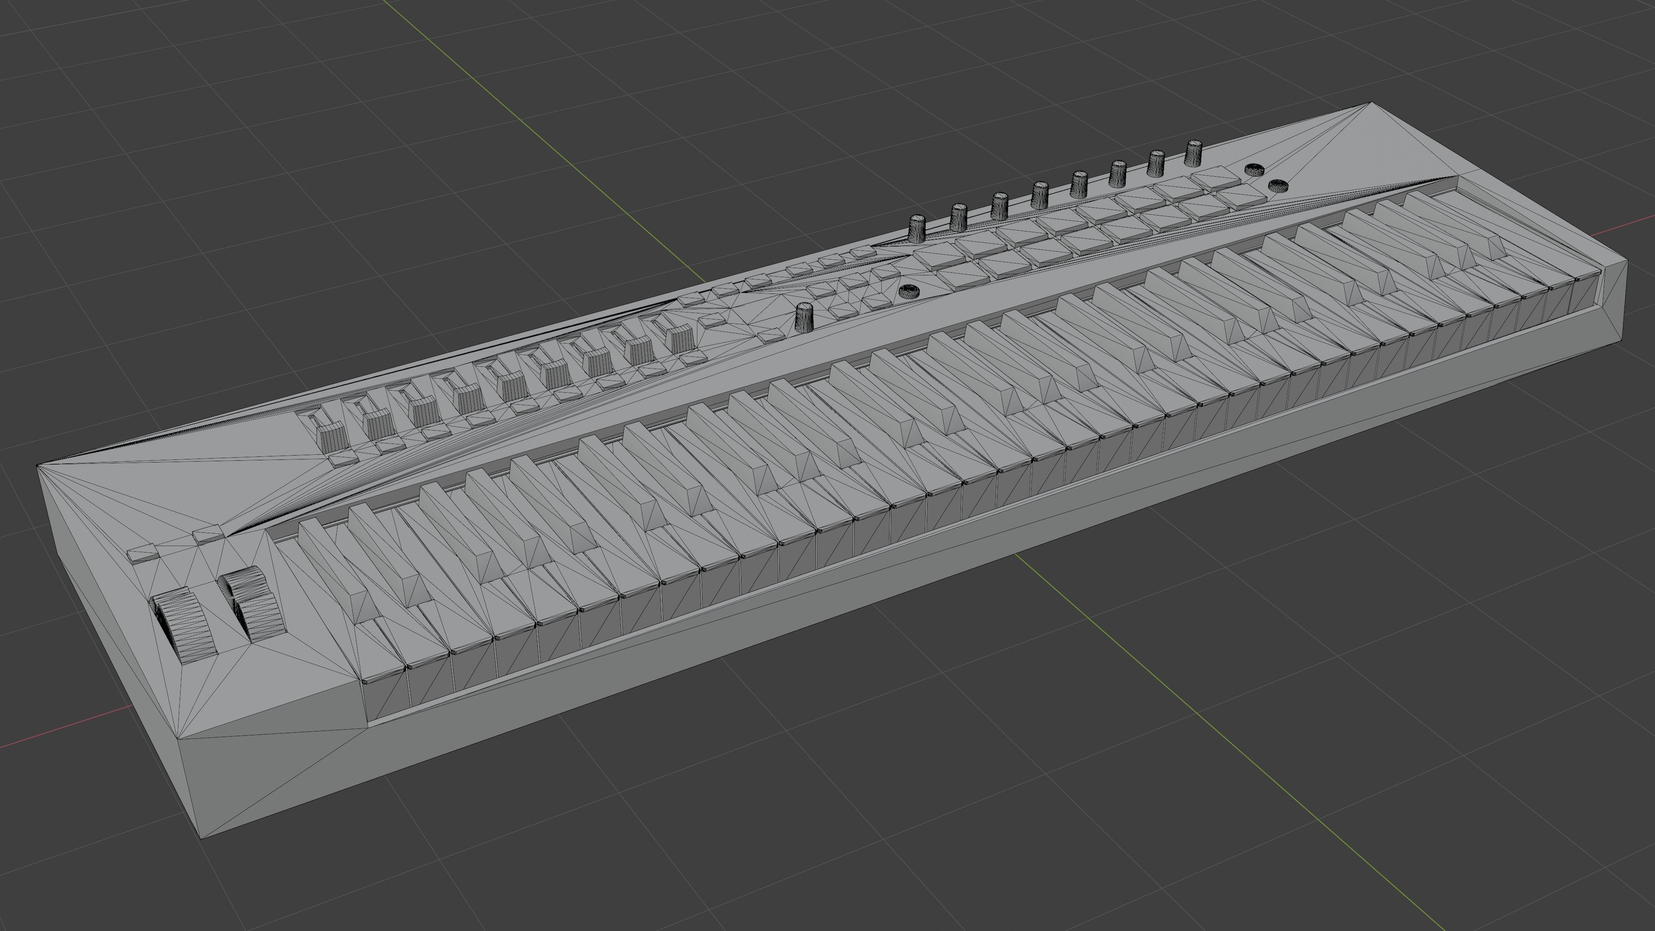
Task: Click the upper round button right of the pads
Action: coord(1254,170)
